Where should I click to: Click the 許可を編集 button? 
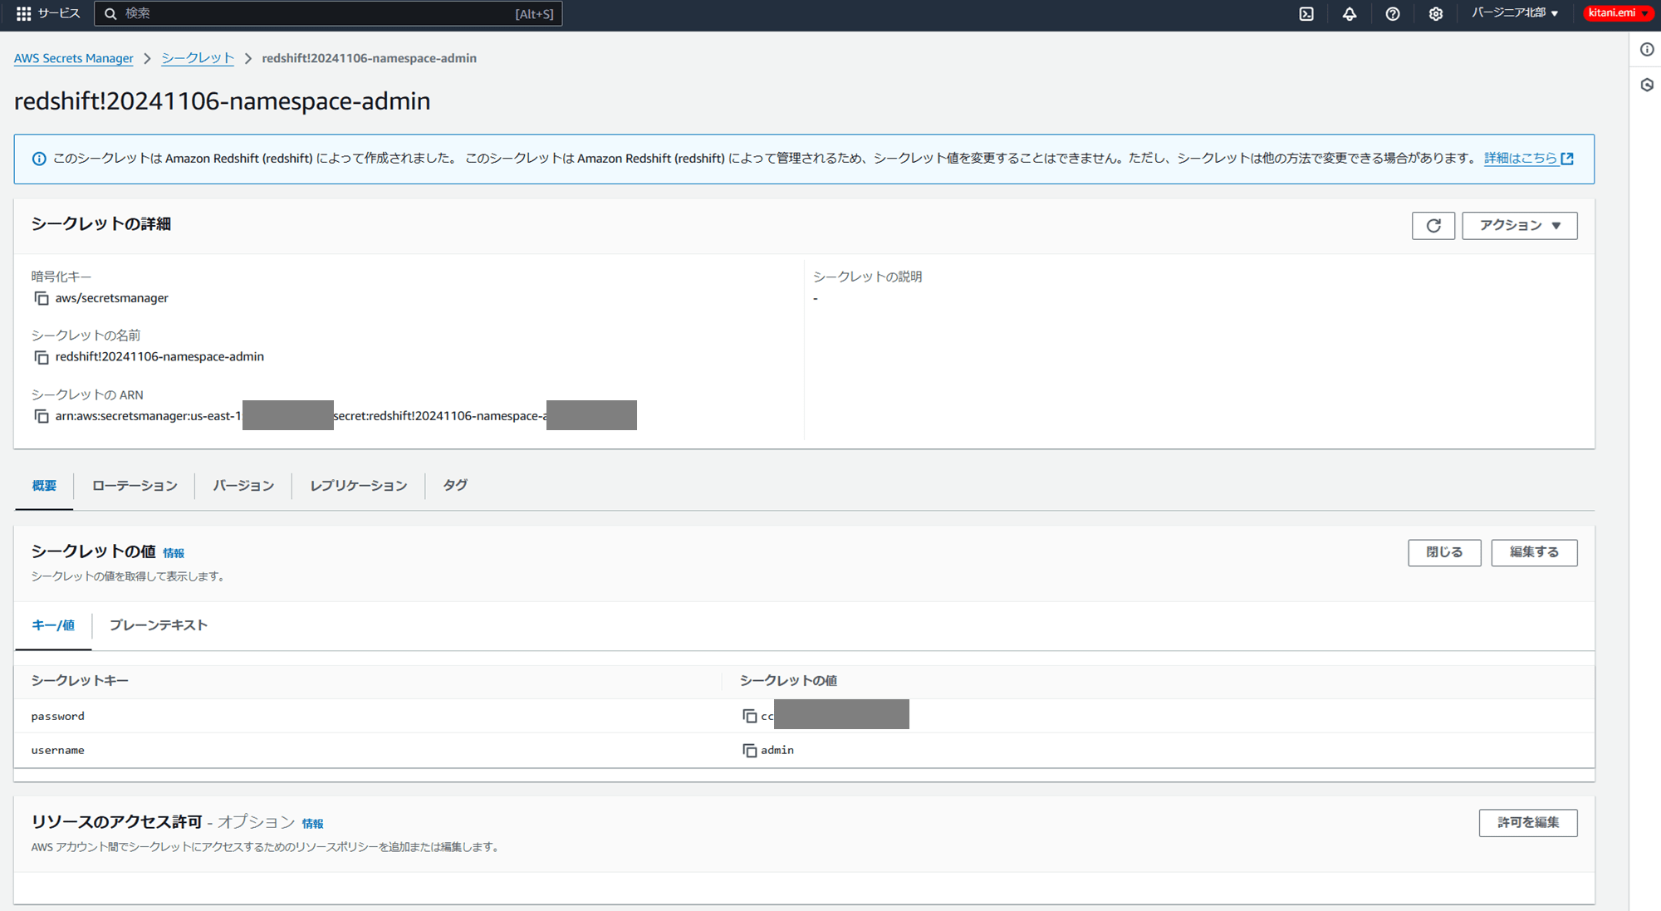pos(1528,823)
